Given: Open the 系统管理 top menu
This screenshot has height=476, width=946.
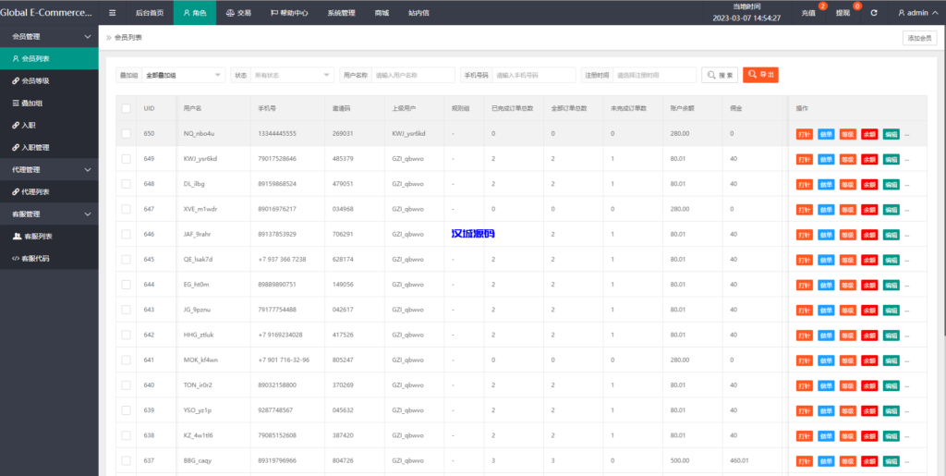Looking at the screenshot, I should 341,13.
